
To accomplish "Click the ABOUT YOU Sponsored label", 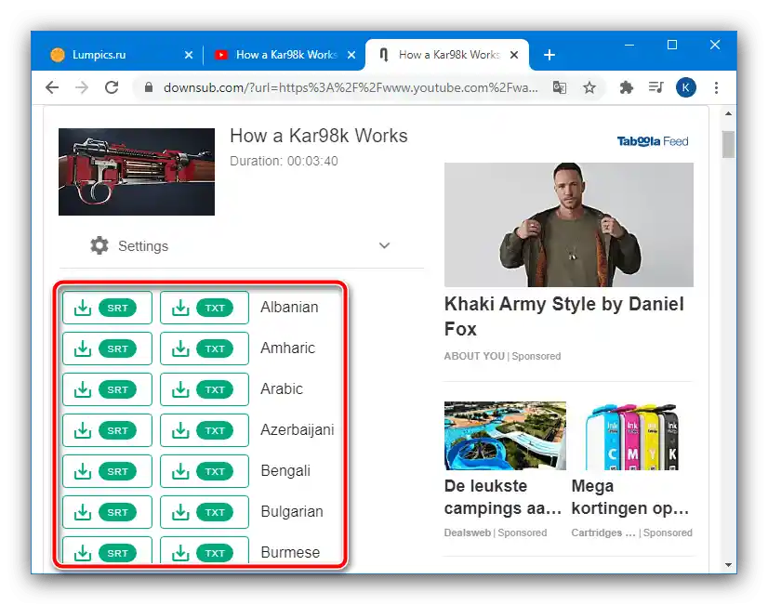I will coord(502,356).
